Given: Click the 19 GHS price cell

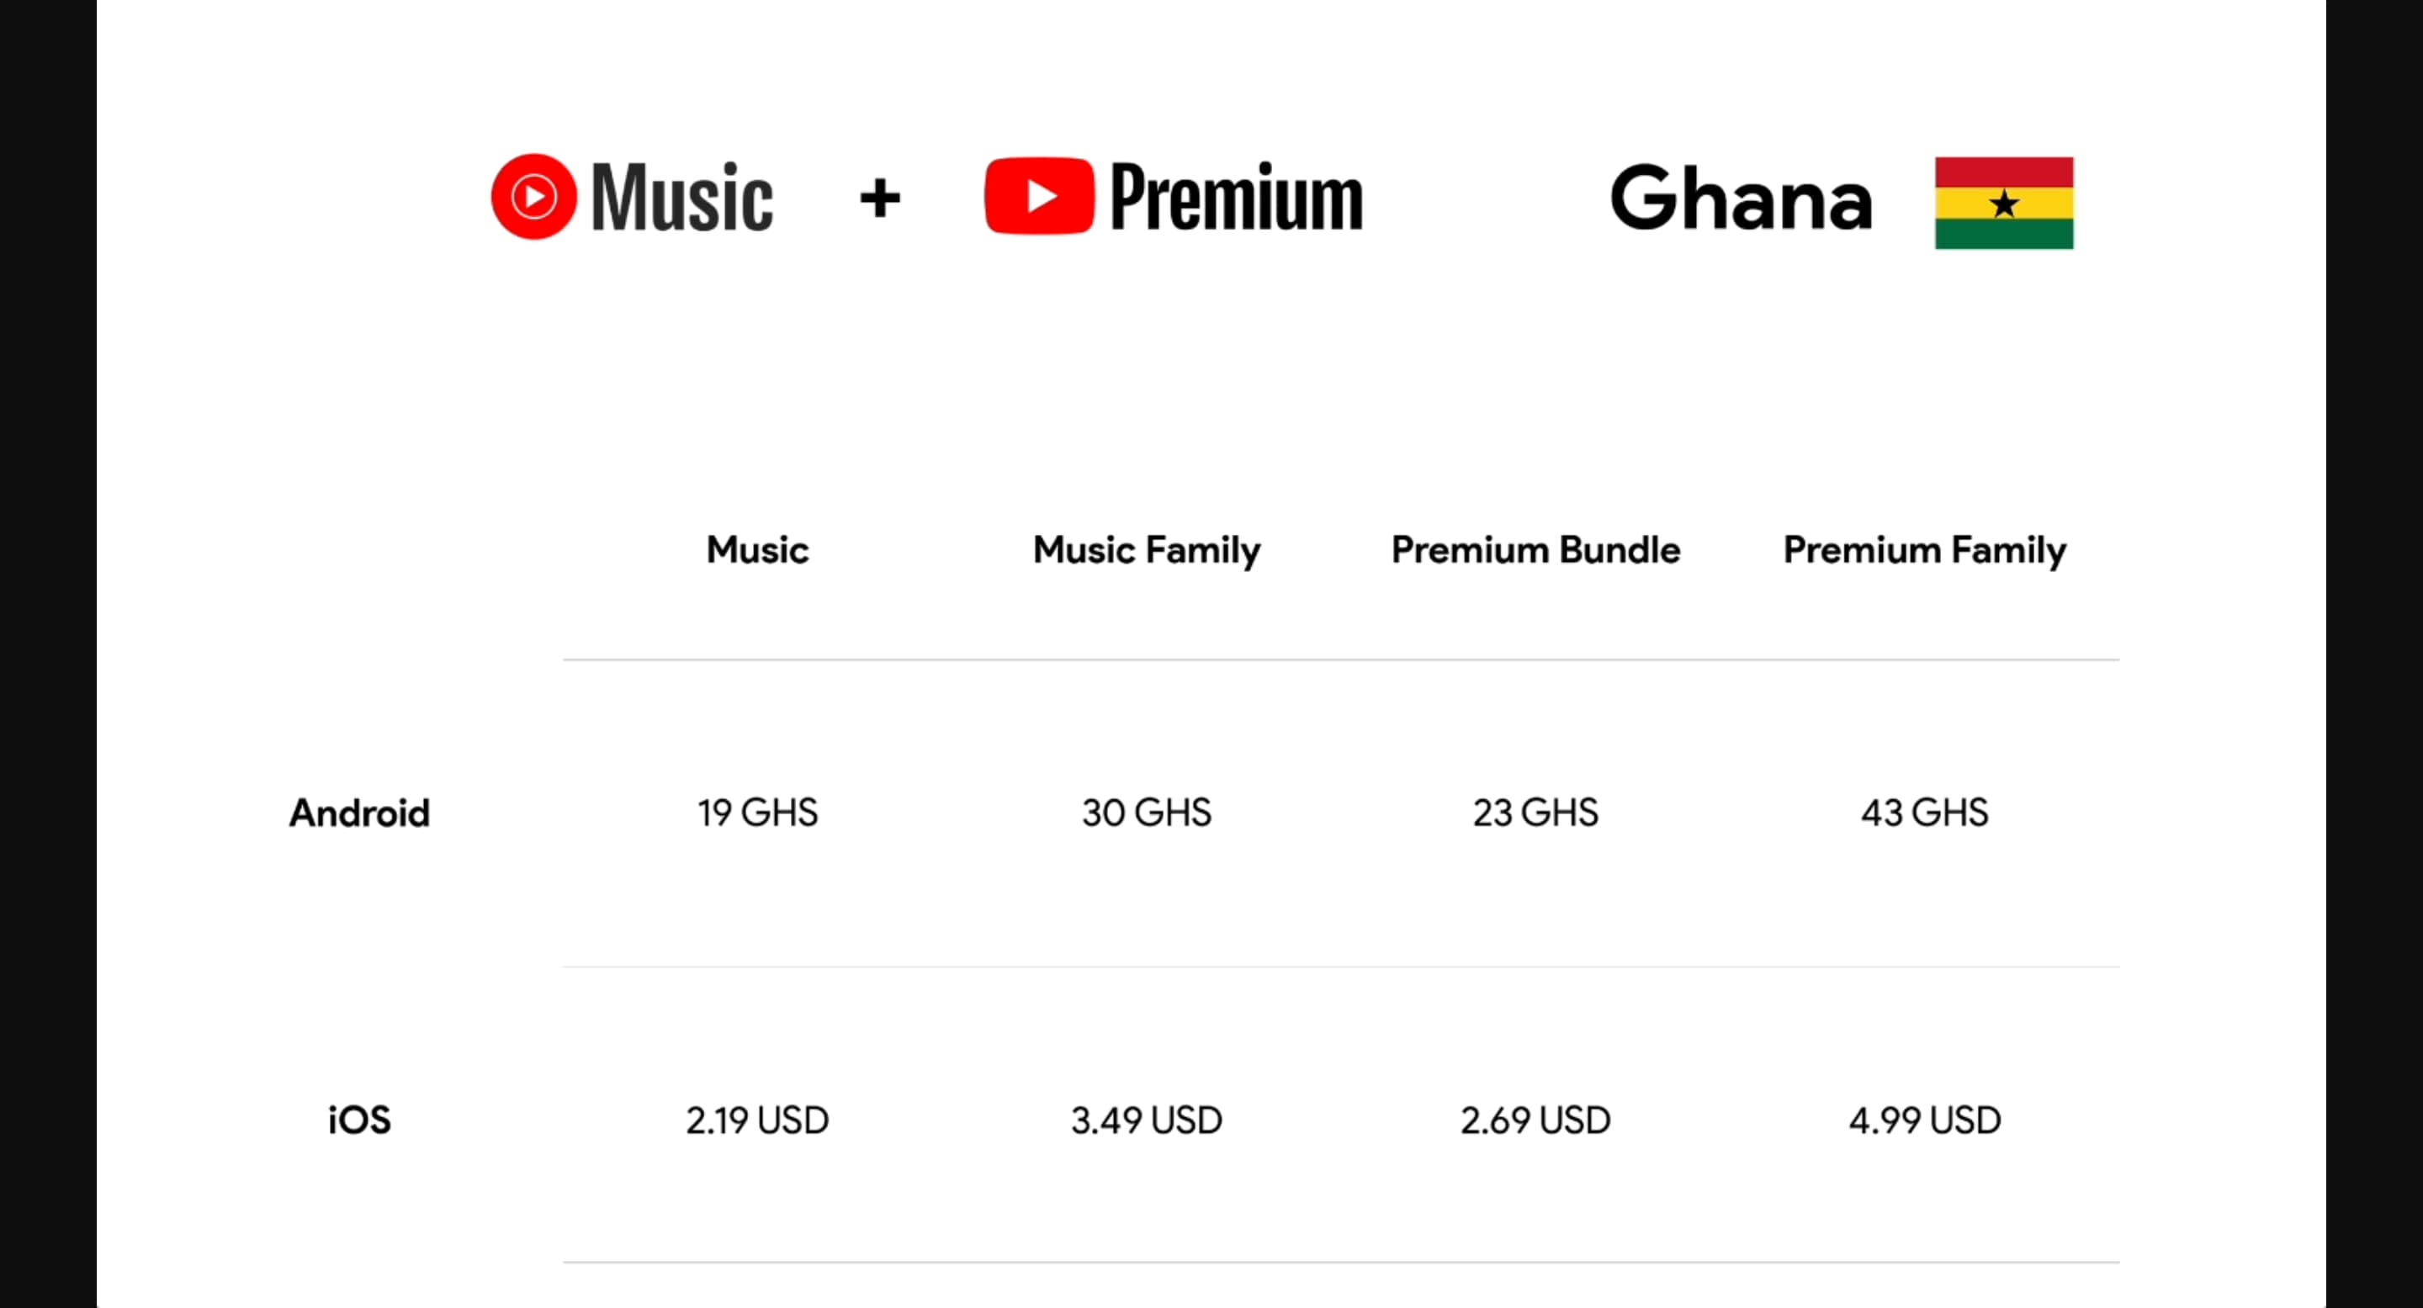Looking at the screenshot, I should coord(757,813).
